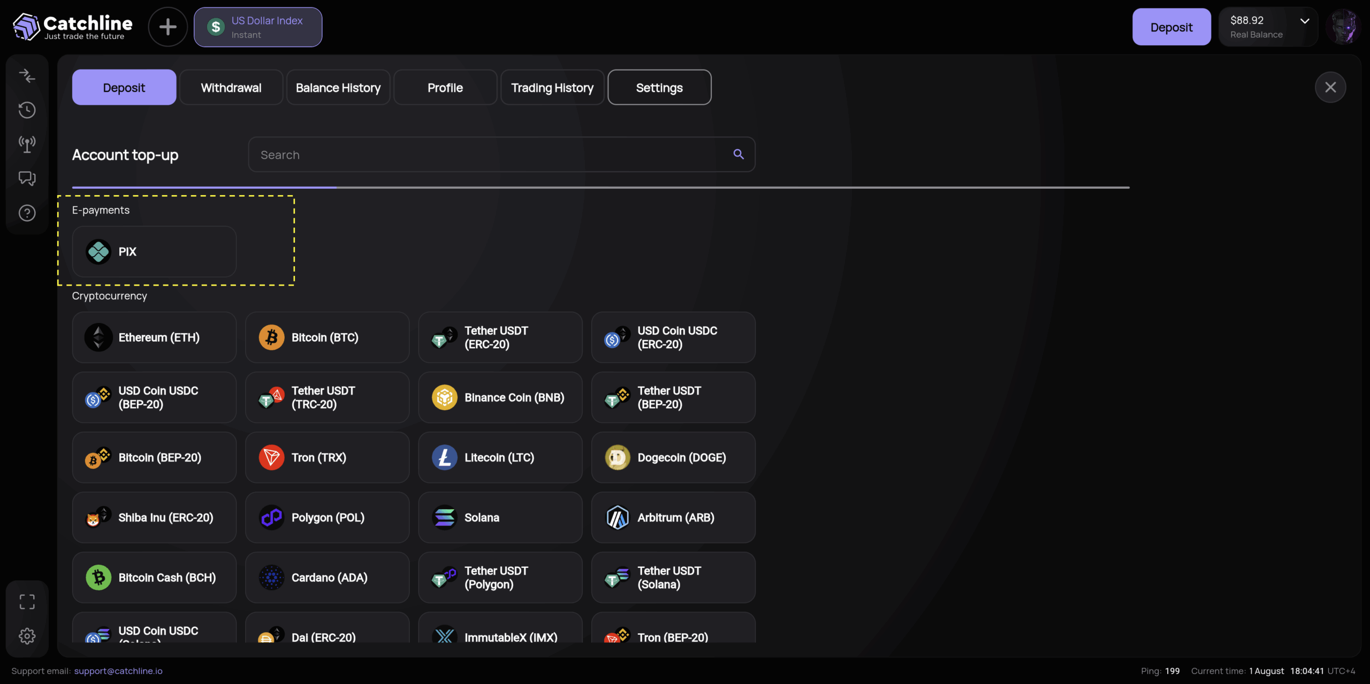Click the search magnifier icon
The width and height of the screenshot is (1370, 684).
(739, 154)
